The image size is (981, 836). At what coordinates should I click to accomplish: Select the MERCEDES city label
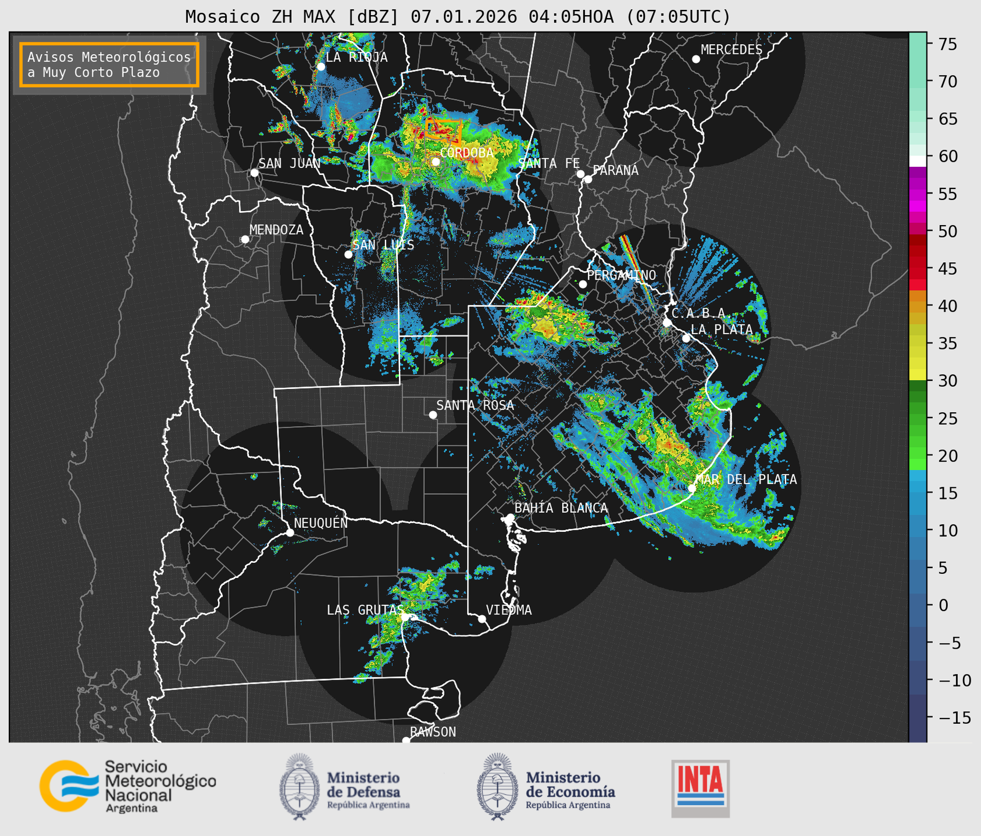[731, 50]
